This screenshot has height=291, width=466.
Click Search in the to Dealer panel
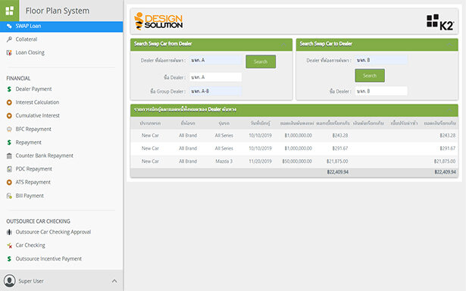point(370,76)
